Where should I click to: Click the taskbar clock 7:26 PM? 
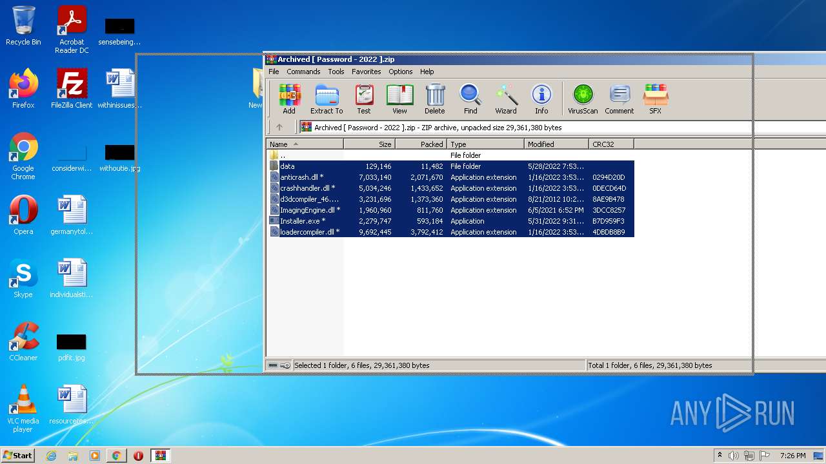tap(792, 456)
